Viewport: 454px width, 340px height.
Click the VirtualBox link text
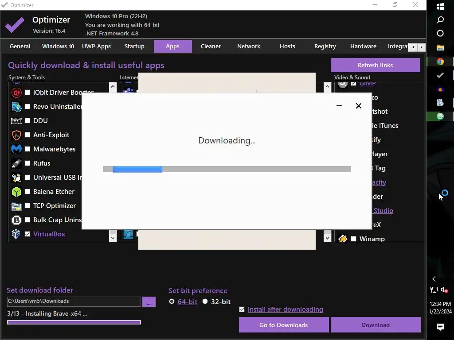tap(49, 234)
